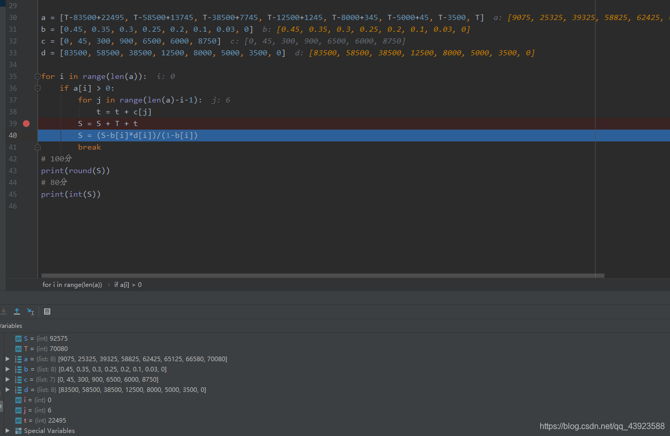
Task: Place cursor in highlighted line 'S = (S-b[i]*d[i])/(1-b[i])'
Action: pos(137,135)
